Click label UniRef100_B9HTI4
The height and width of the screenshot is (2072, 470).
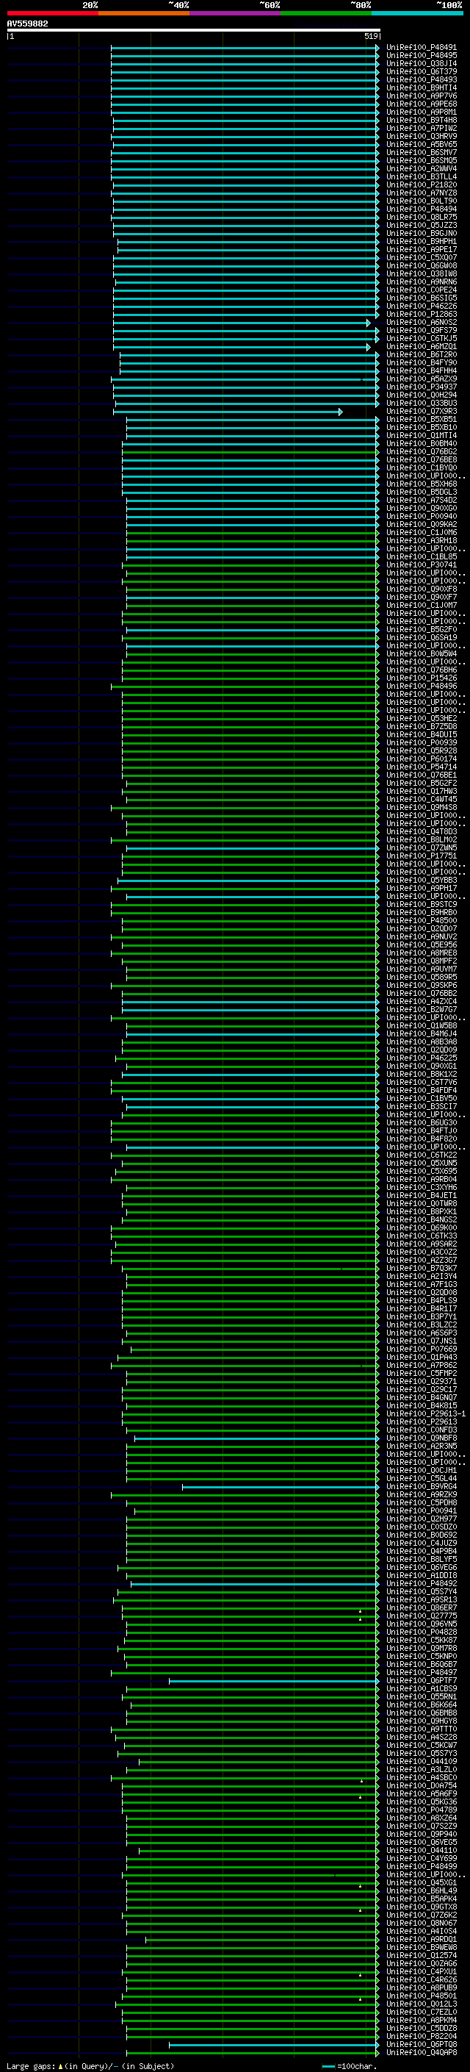421,88
